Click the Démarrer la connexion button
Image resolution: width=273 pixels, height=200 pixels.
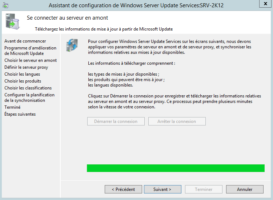tap(116, 121)
